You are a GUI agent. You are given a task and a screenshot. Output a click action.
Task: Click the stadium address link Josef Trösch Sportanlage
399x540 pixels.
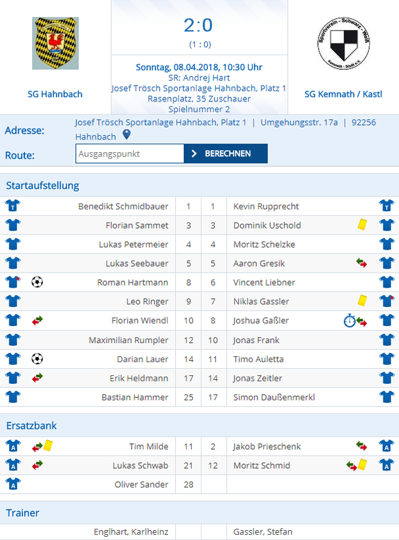(x=161, y=122)
